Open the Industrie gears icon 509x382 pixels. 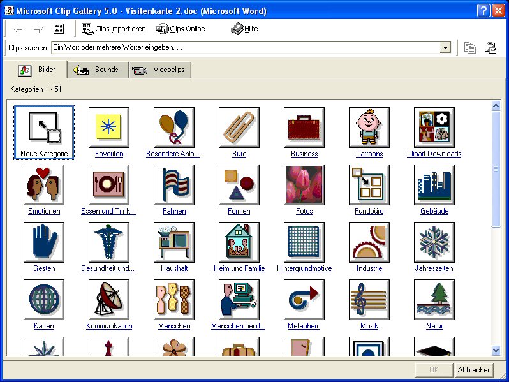point(369,242)
